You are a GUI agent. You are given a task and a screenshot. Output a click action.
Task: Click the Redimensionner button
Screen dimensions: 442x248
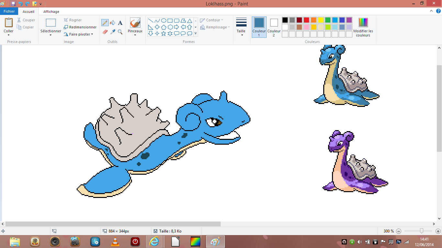(80, 27)
